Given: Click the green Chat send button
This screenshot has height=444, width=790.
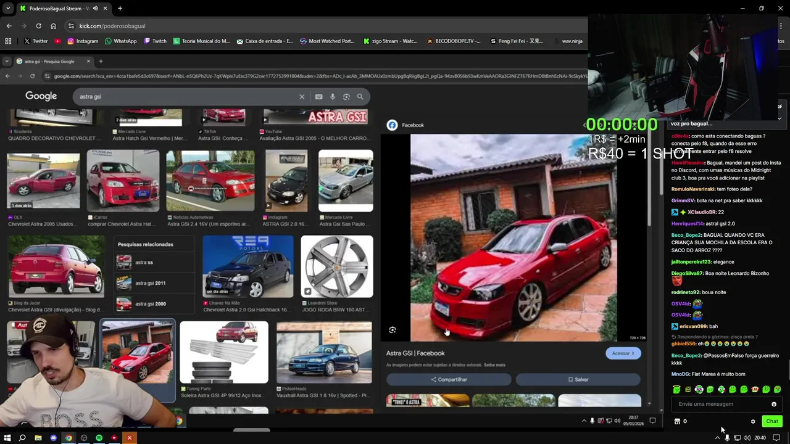Looking at the screenshot, I should tap(772, 421).
